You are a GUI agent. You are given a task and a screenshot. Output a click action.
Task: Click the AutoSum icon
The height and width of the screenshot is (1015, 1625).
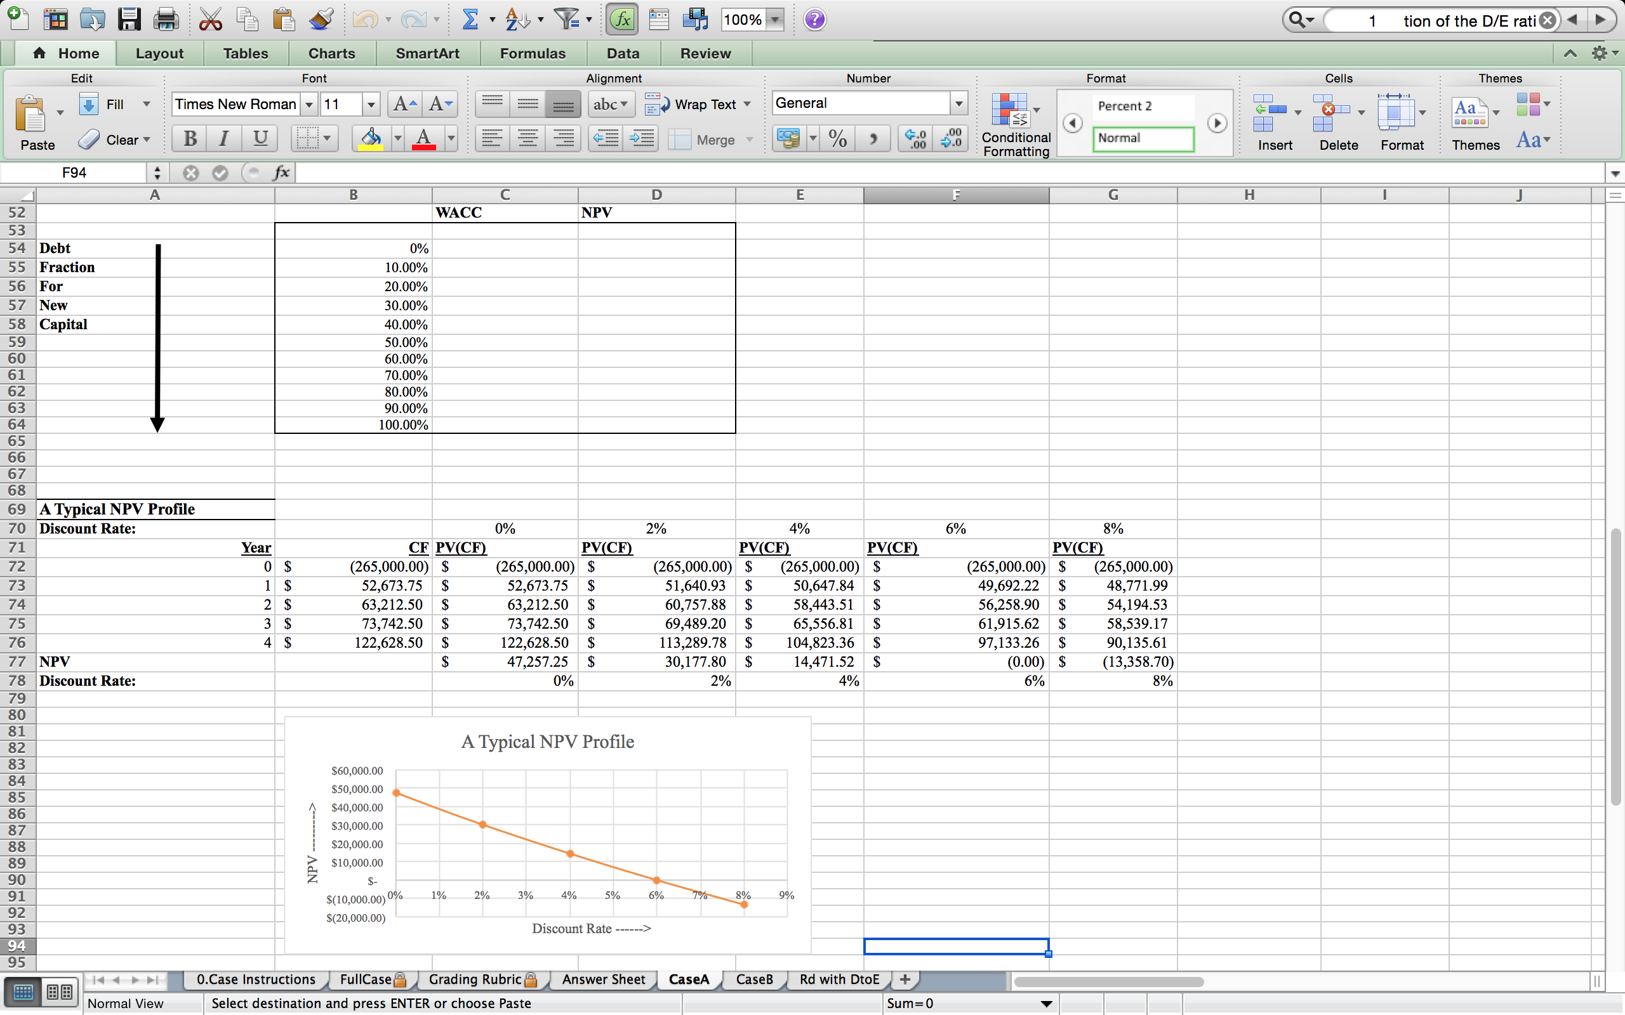(x=472, y=19)
